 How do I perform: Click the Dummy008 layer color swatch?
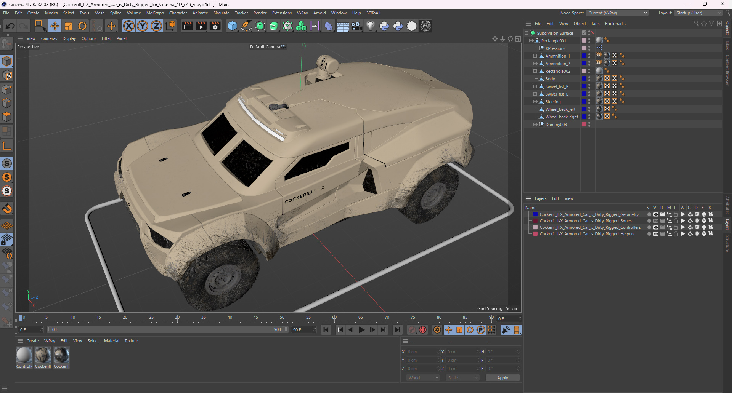(584, 125)
